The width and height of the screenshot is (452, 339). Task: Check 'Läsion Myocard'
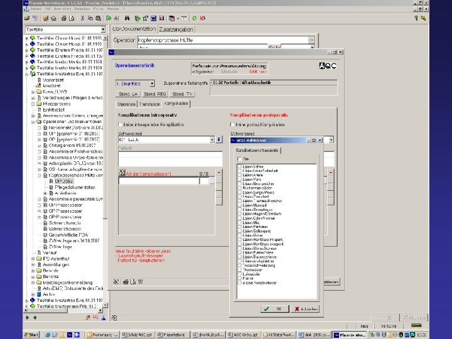pyautogui.click(x=239, y=205)
